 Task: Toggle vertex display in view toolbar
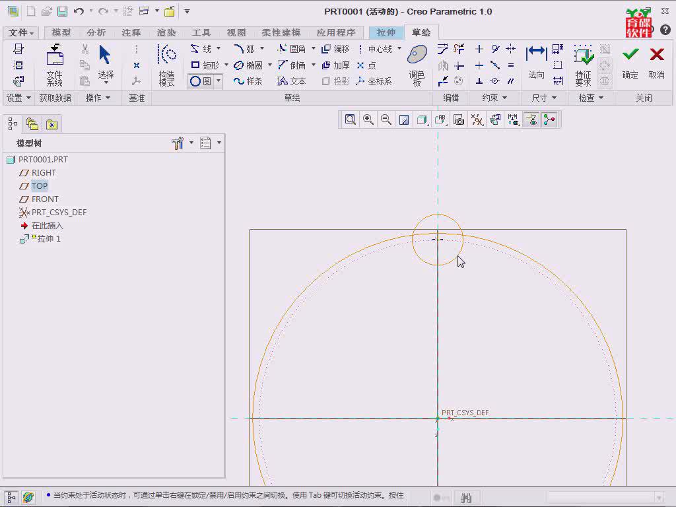(x=549, y=119)
